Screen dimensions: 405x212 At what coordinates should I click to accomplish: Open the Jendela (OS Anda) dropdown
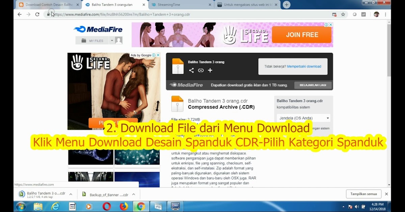click(303, 118)
